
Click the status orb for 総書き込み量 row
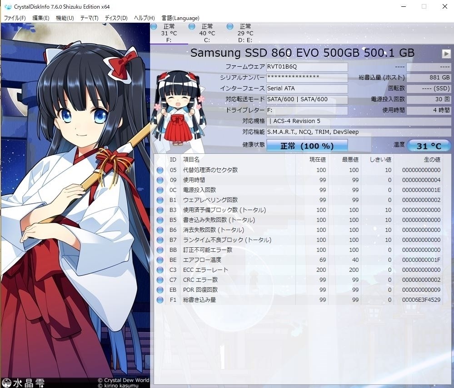(x=160, y=300)
